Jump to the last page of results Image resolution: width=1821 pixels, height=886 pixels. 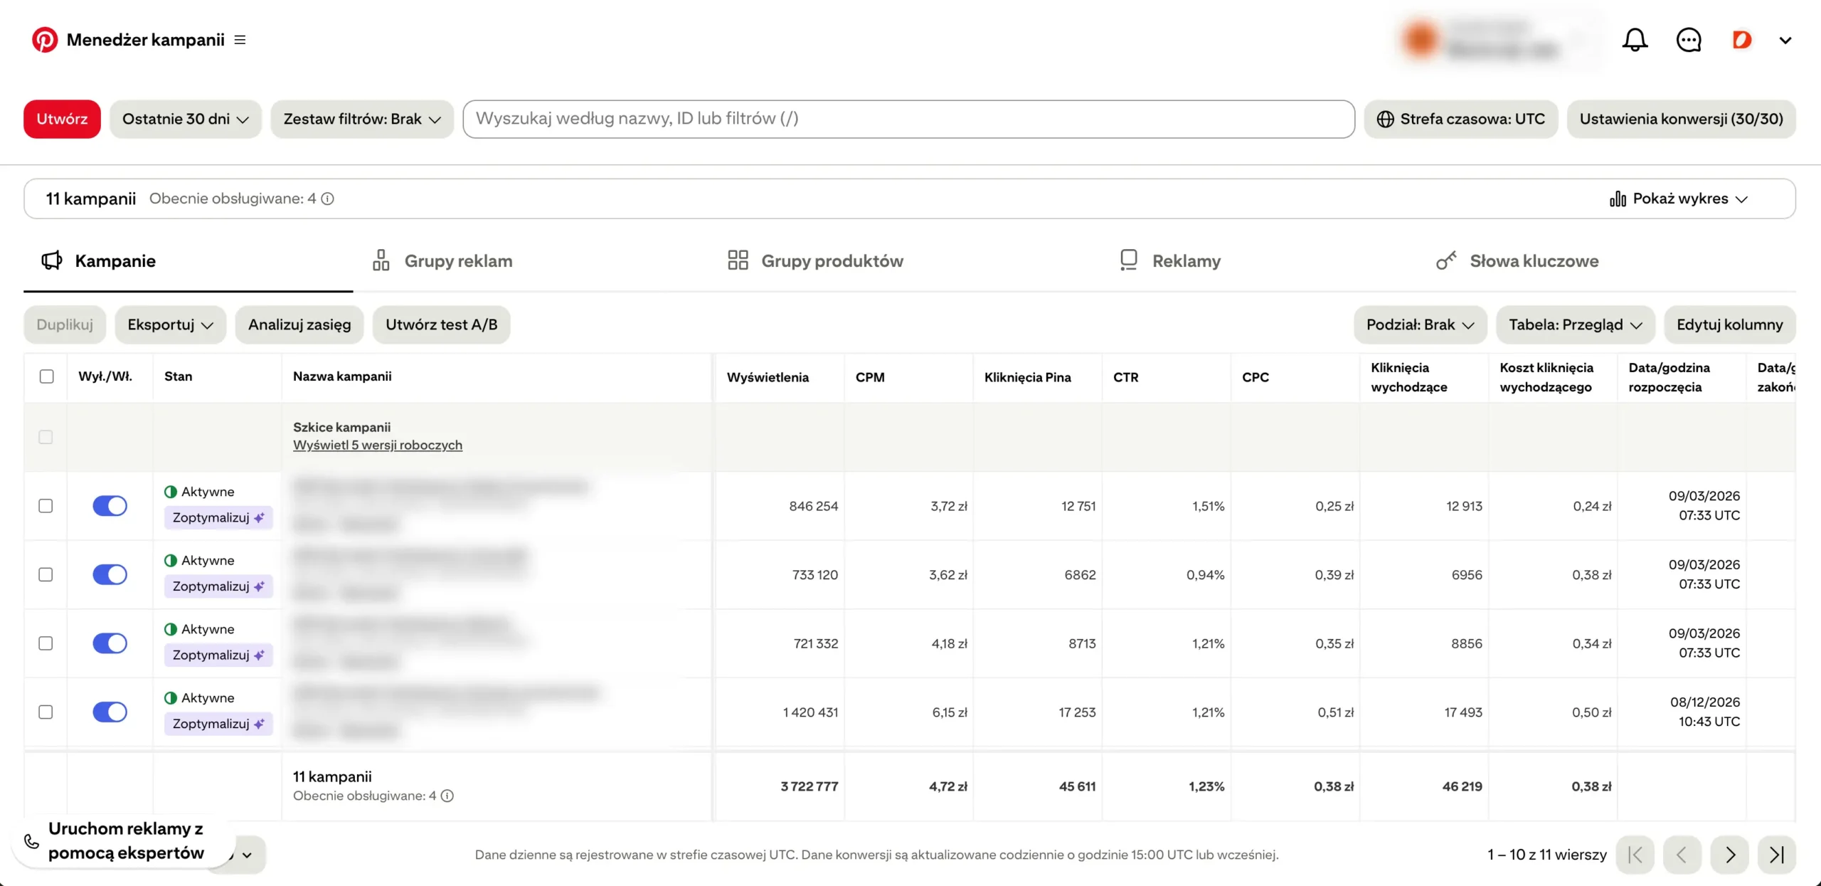pyautogui.click(x=1777, y=855)
